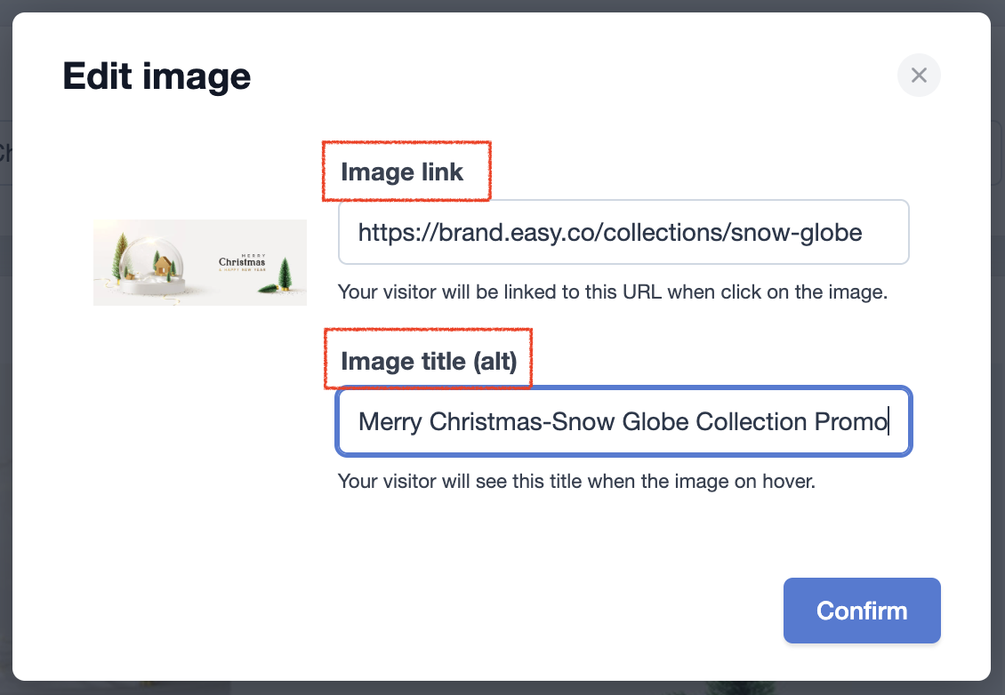The width and height of the screenshot is (1005, 695).
Task: Place the cursor after "Promo" in title field
Action: click(x=889, y=421)
